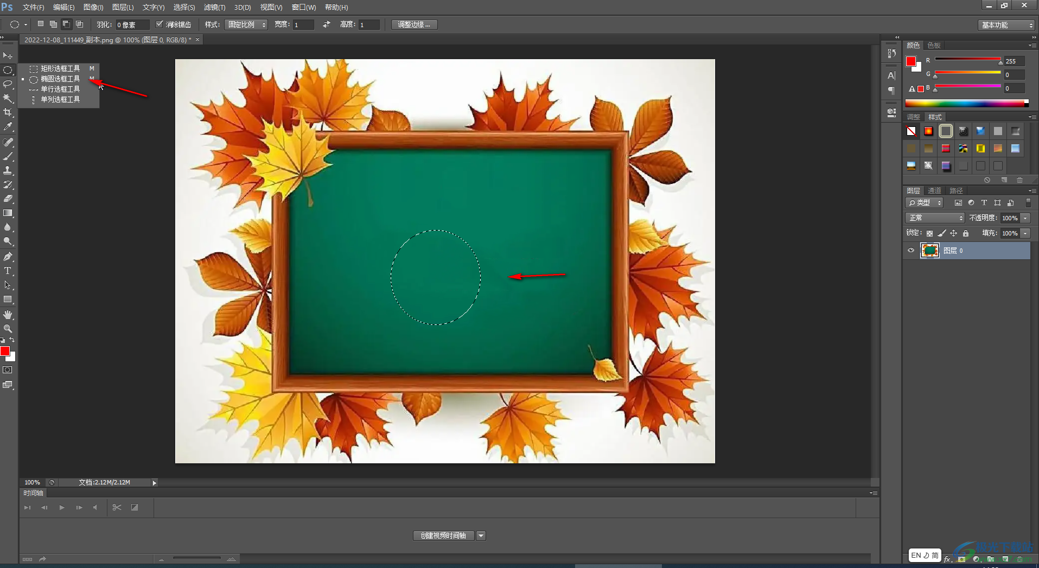The width and height of the screenshot is (1039, 568).
Task: Pick the Eyedropper tool
Action: click(x=8, y=126)
